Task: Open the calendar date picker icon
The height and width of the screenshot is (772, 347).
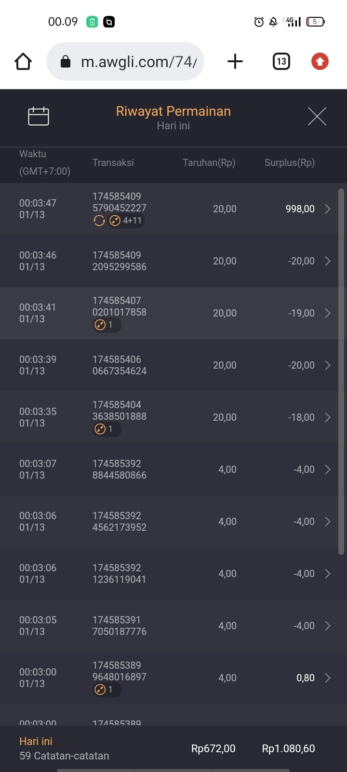Action: pyautogui.click(x=39, y=116)
